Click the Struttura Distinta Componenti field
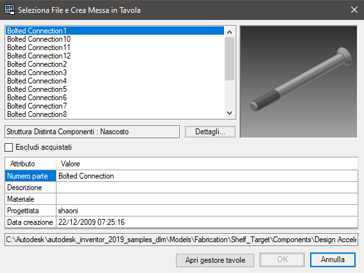The height and width of the screenshot is (273, 364). [x=92, y=132]
